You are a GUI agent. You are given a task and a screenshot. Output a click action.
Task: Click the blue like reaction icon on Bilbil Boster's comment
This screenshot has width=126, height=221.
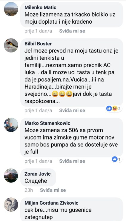109,108
